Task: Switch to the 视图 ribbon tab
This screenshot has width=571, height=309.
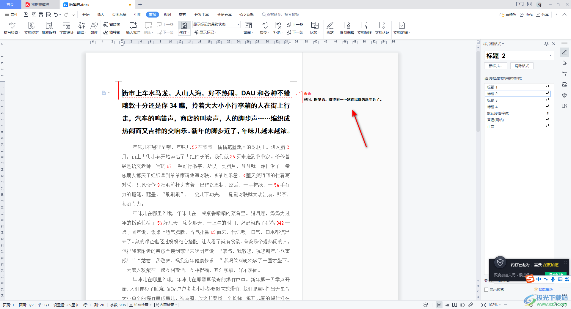Action: [167, 14]
